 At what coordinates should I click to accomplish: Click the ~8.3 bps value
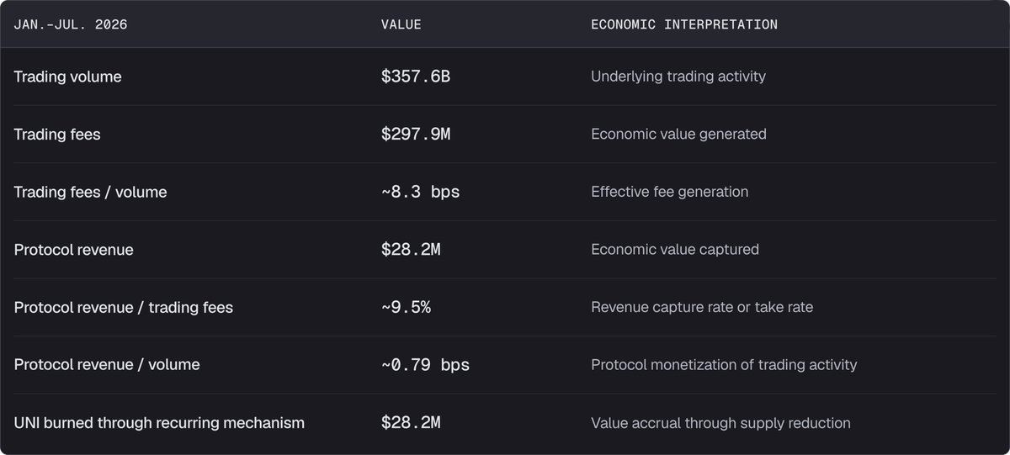tap(420, 192)
